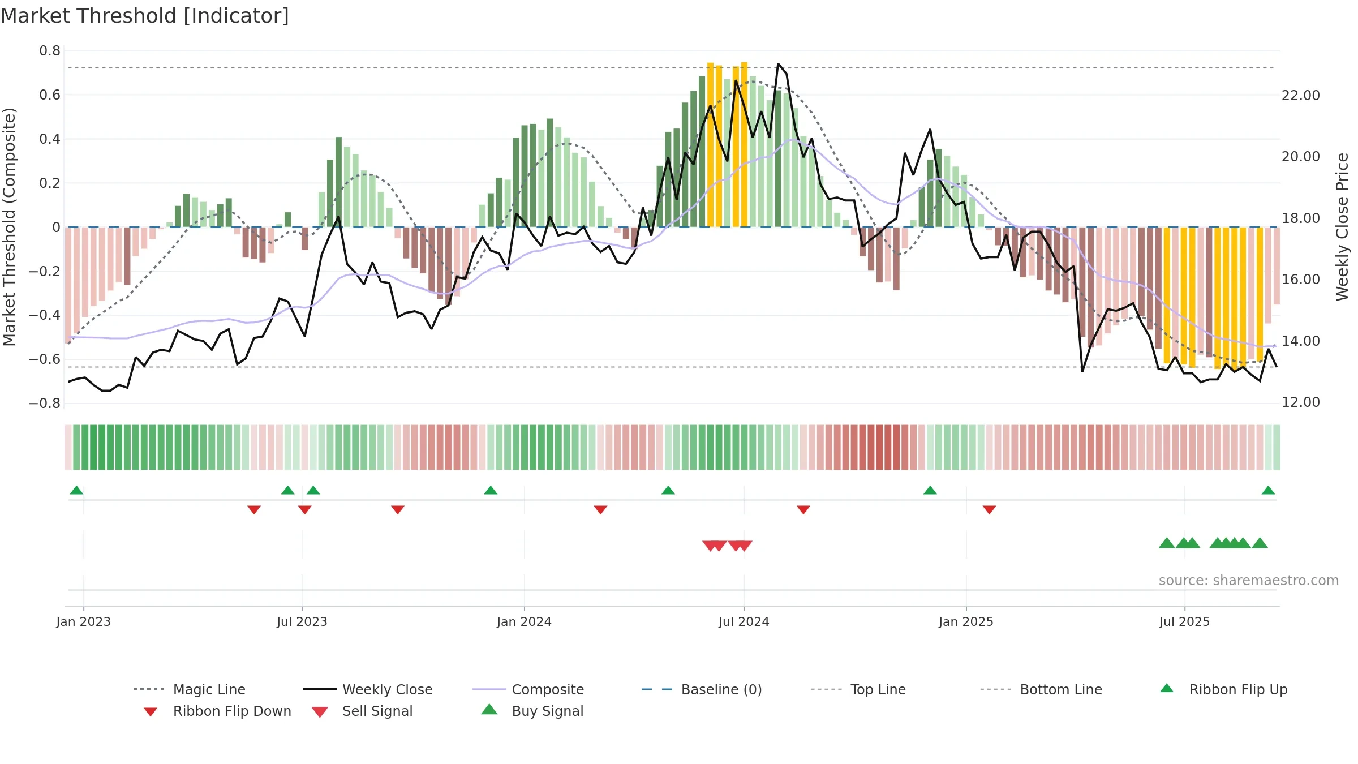Viewport: 1358px width, 764px height.
Task: Toggle the Bottom Line legend entry
Action: pos(1041,689)
